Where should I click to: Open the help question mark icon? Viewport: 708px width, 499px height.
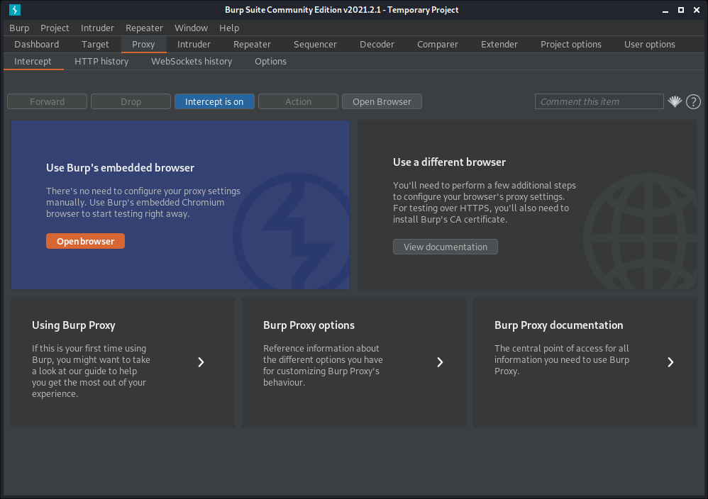click(x=693, y=101)
